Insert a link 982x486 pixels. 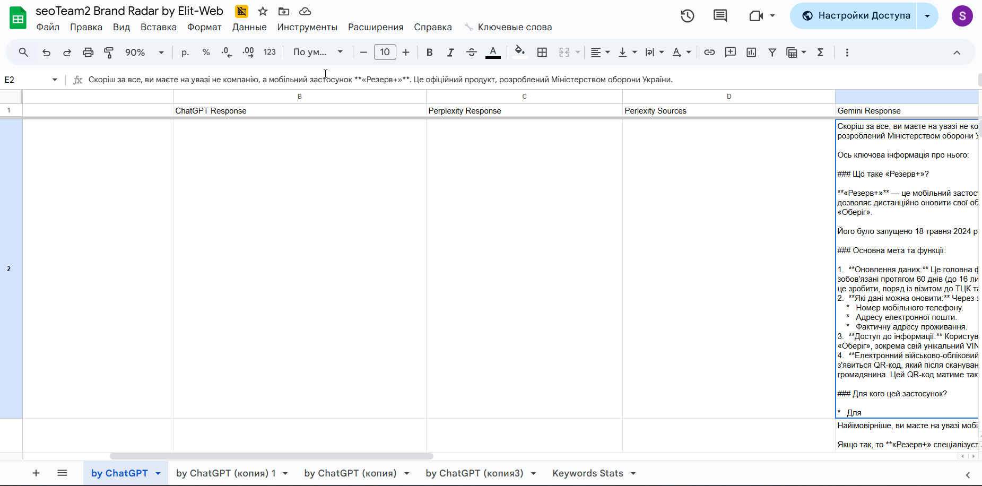point(709,53)
